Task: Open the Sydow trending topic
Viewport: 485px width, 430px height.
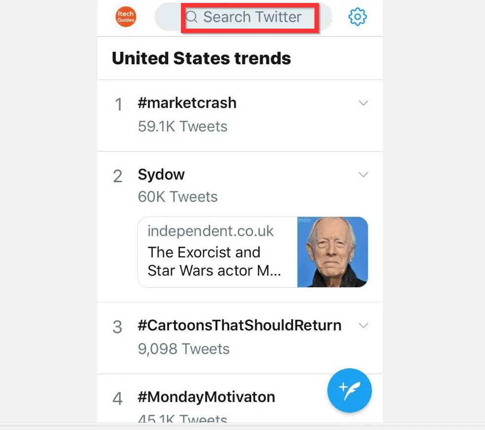Action: tap(161, 175)
